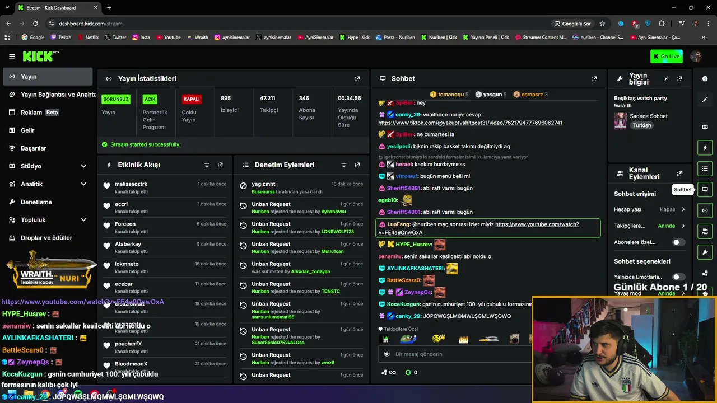Reload the dashboard page
717x403 pixels.
(35, 24)
